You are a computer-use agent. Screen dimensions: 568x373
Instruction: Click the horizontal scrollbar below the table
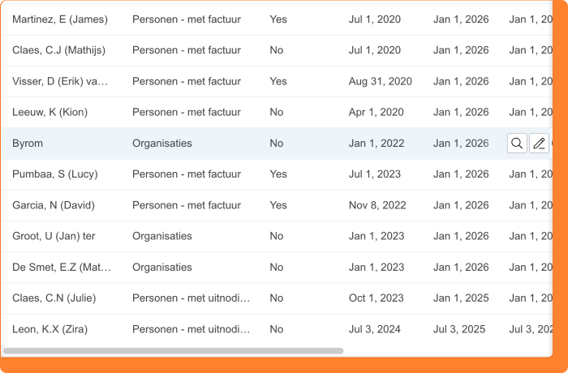click(x=173, y=351)
